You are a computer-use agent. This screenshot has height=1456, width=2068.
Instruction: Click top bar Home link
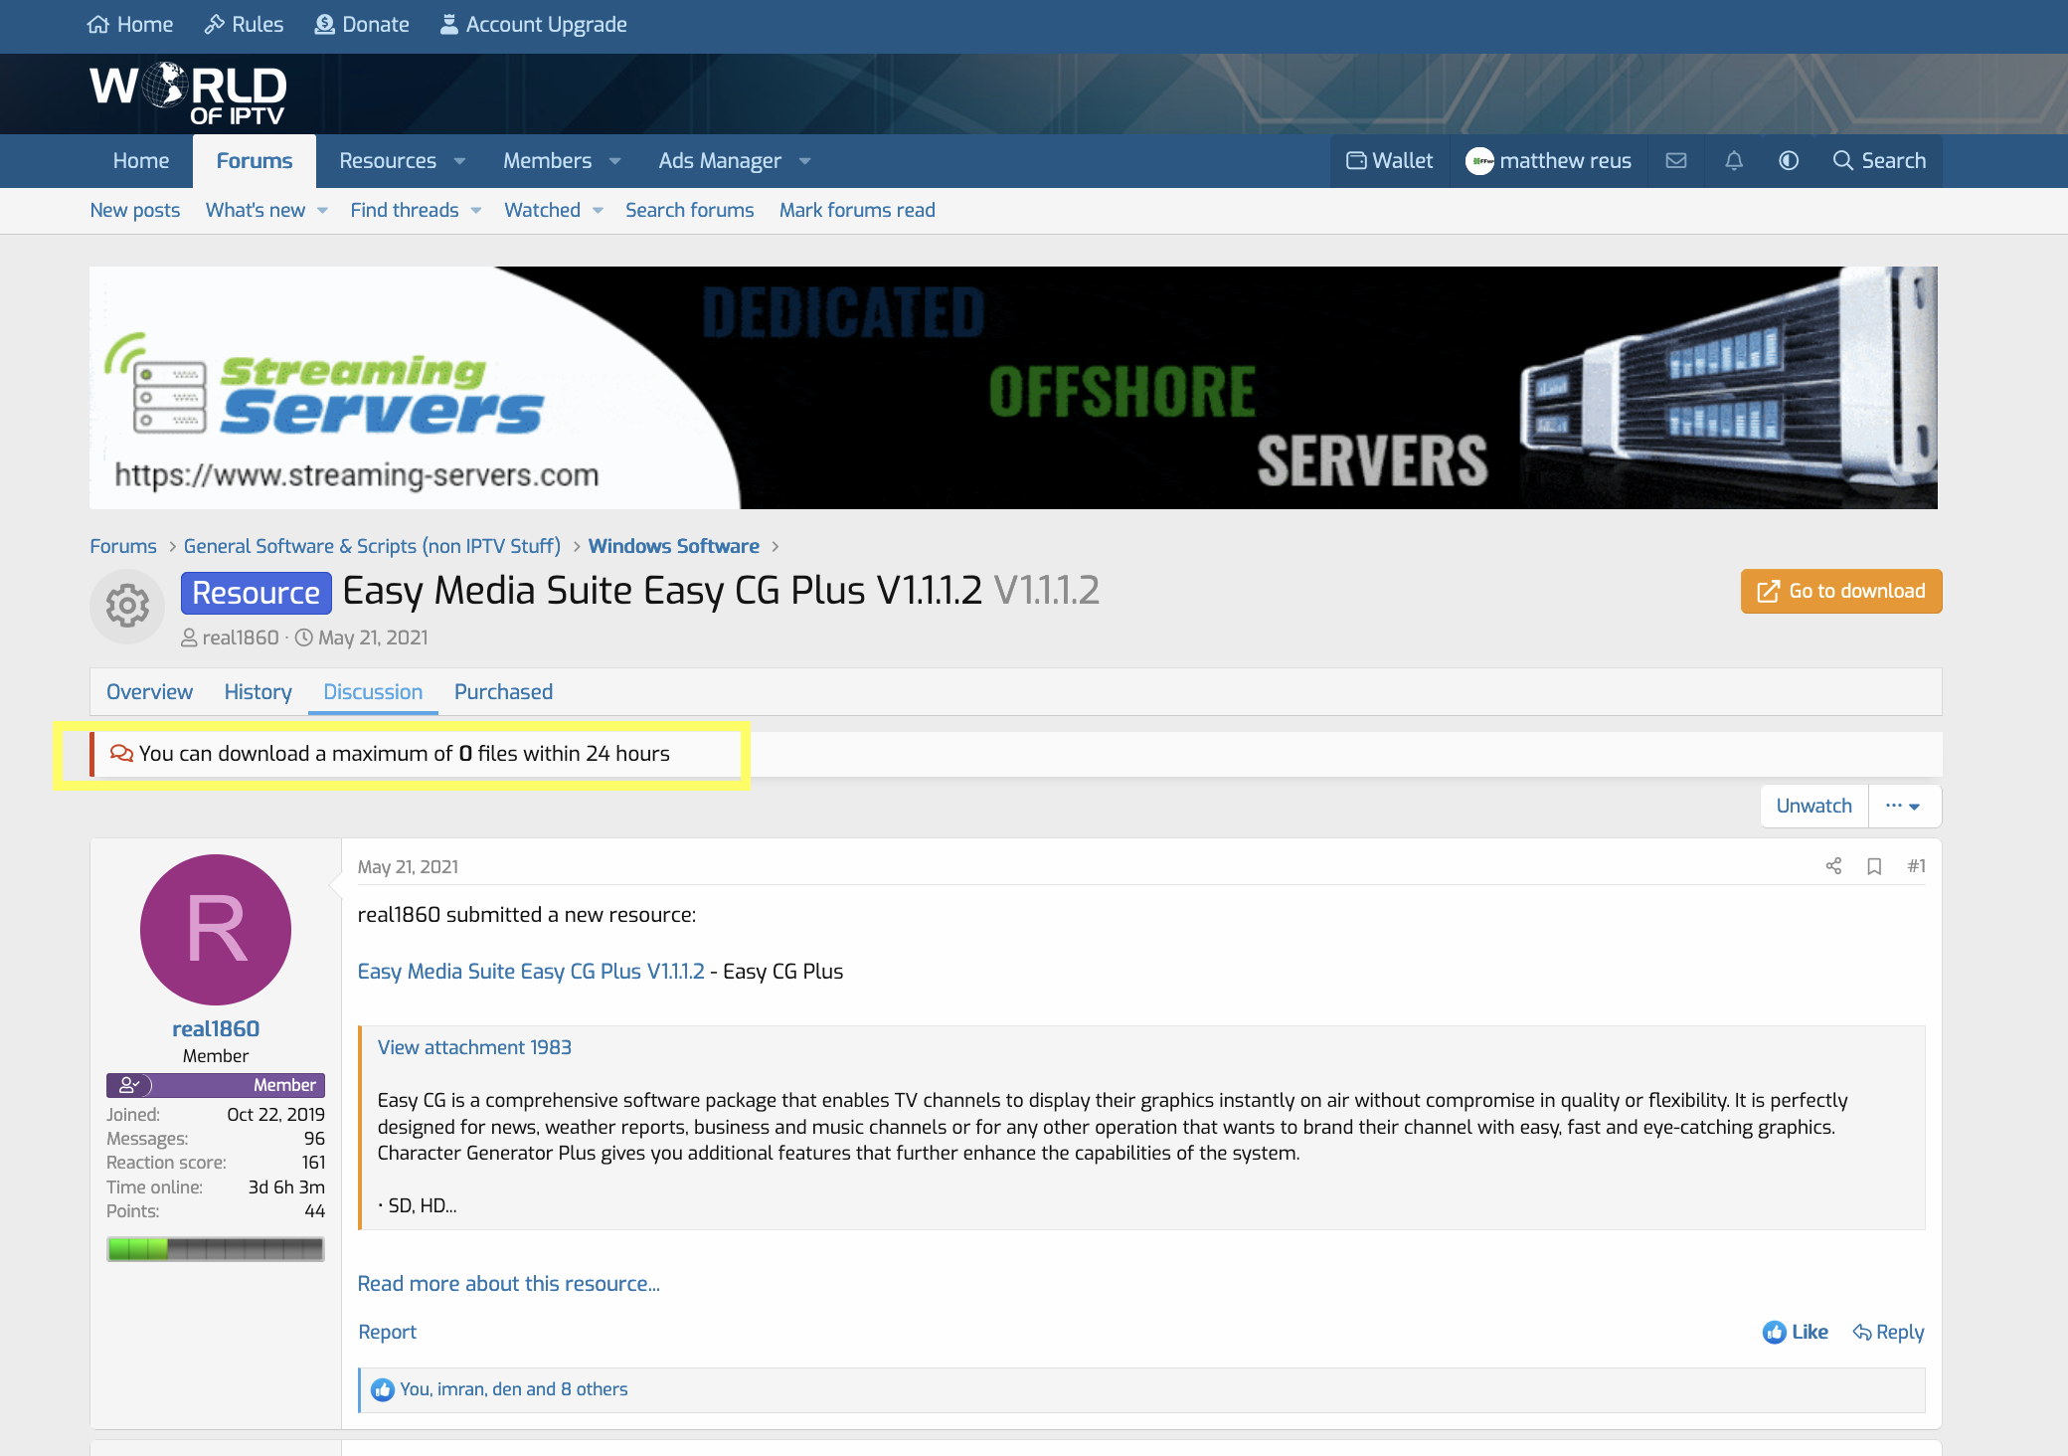(x=130, y=24)
